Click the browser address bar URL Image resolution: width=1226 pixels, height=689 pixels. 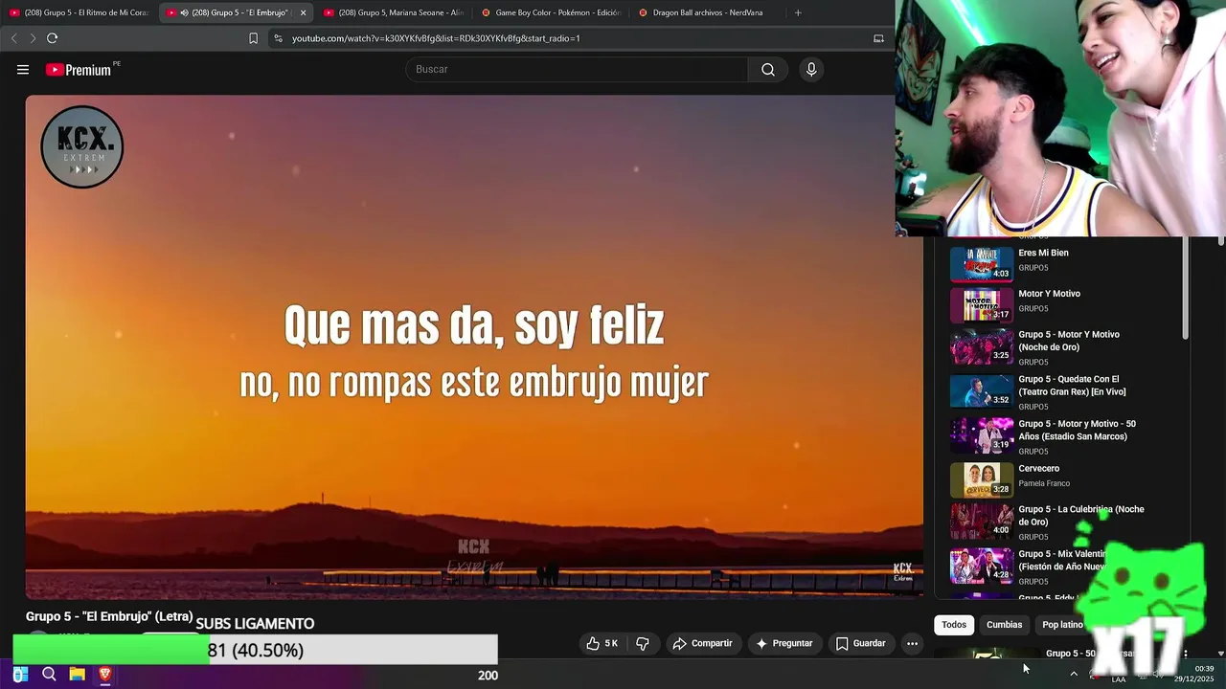point(436,38)
